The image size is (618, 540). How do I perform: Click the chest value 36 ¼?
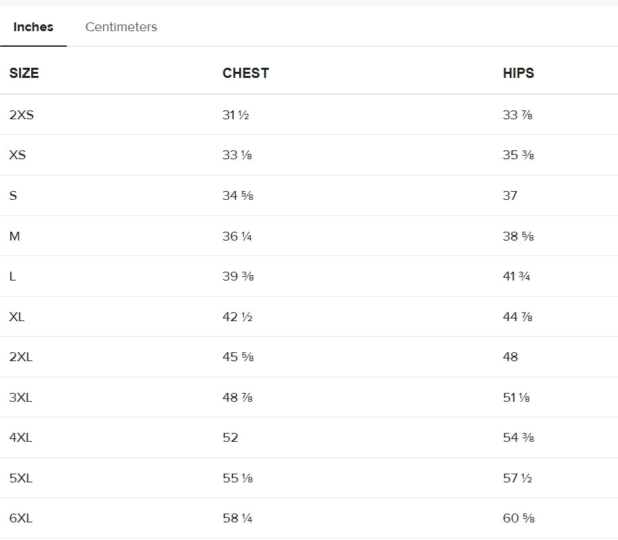coord(237,236)
